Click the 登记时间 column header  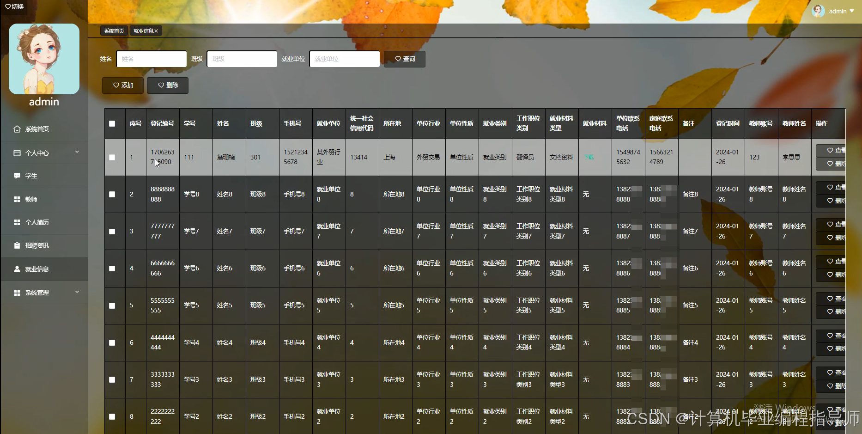click(728, 123)
